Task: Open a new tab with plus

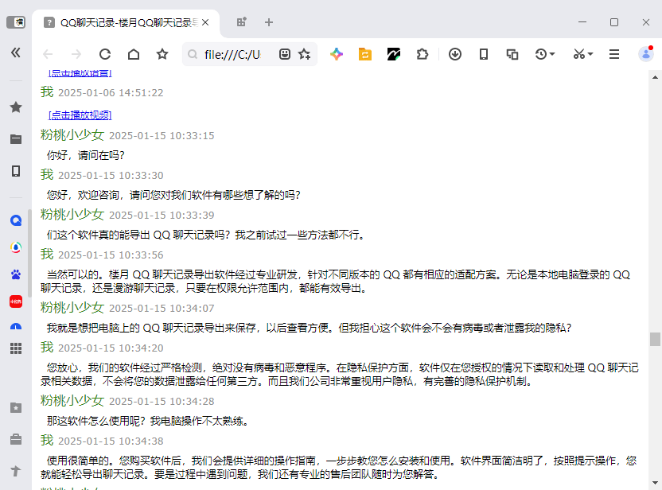Action: [269, 22]
